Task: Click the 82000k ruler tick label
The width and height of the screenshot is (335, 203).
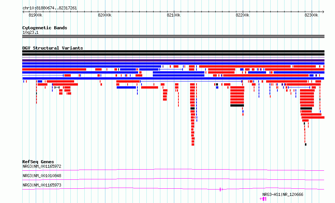Action: coord(105,15)
